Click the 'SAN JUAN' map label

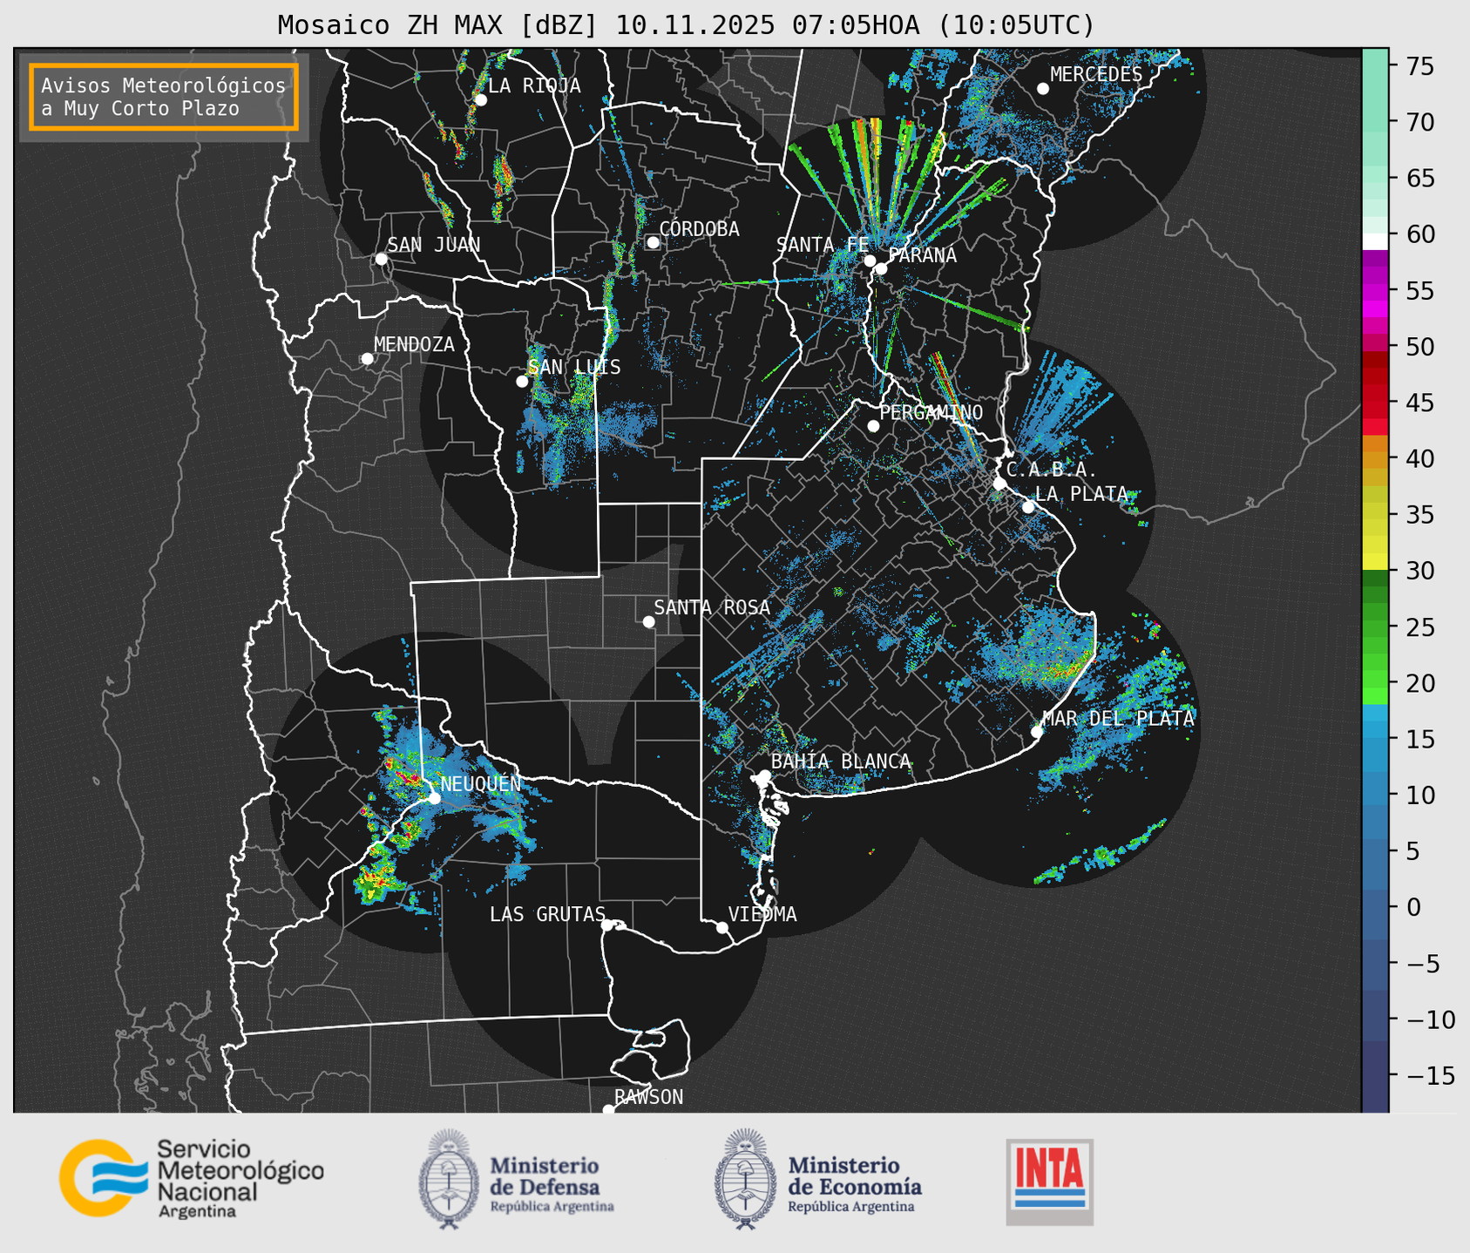pyautogui.click(x=434, y=245)
